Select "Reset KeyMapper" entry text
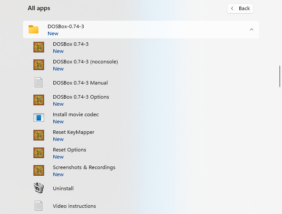This screenshot has width=282, height=214. (x=74, y=132)
